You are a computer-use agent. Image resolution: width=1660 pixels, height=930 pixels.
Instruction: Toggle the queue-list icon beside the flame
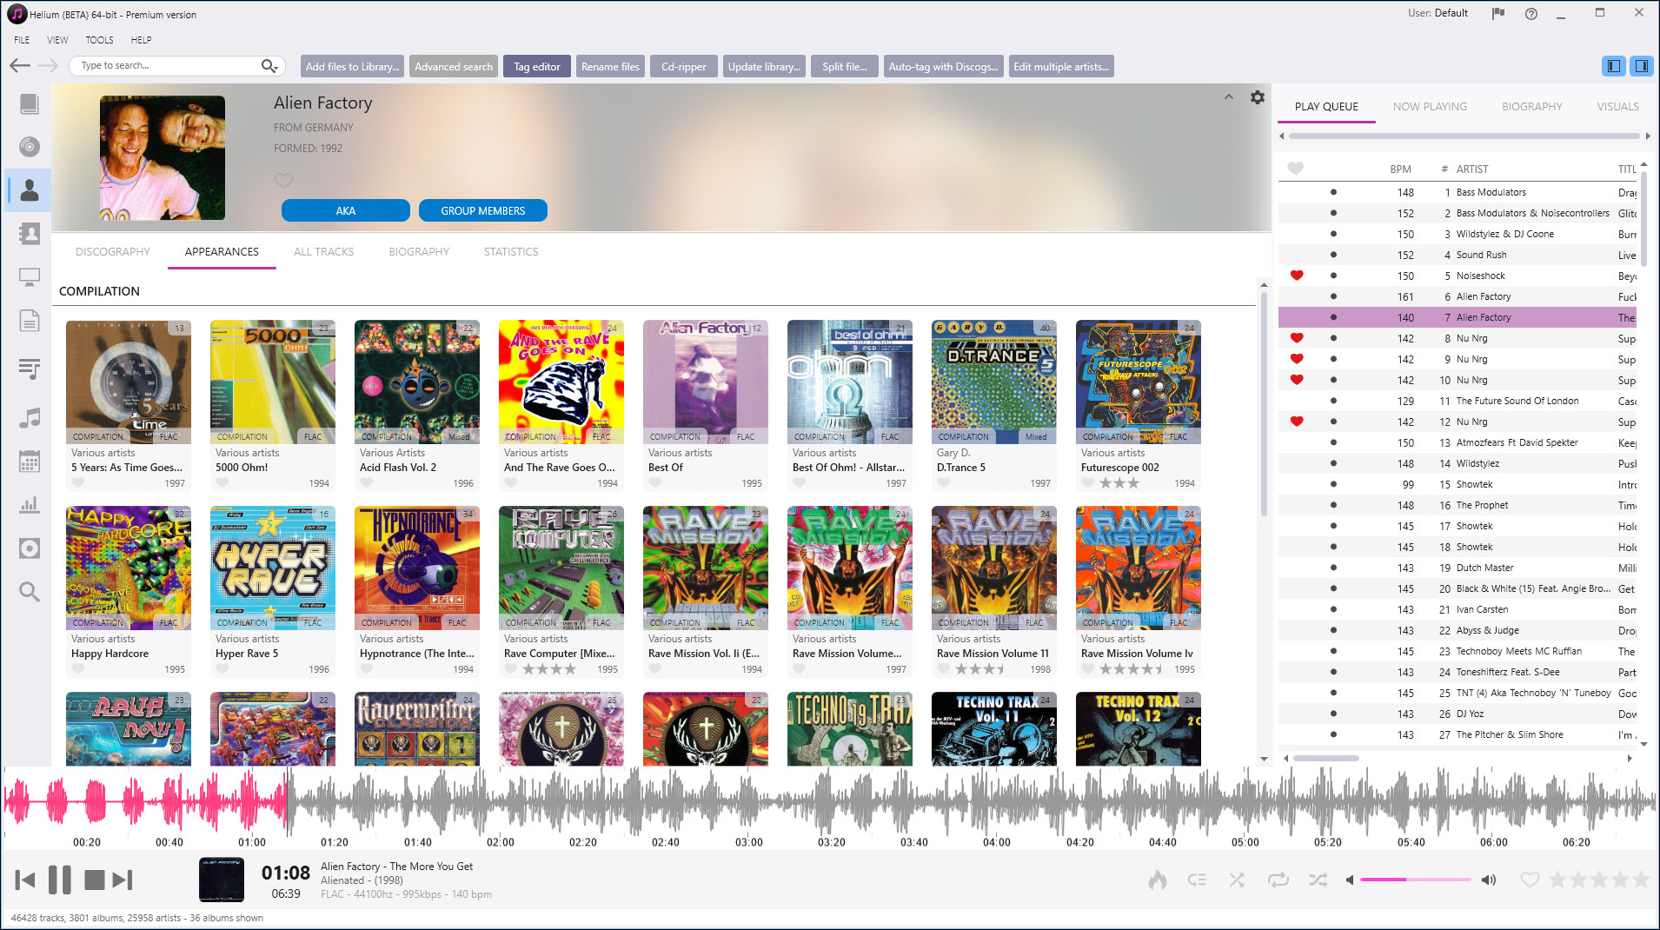[1197, 880]
